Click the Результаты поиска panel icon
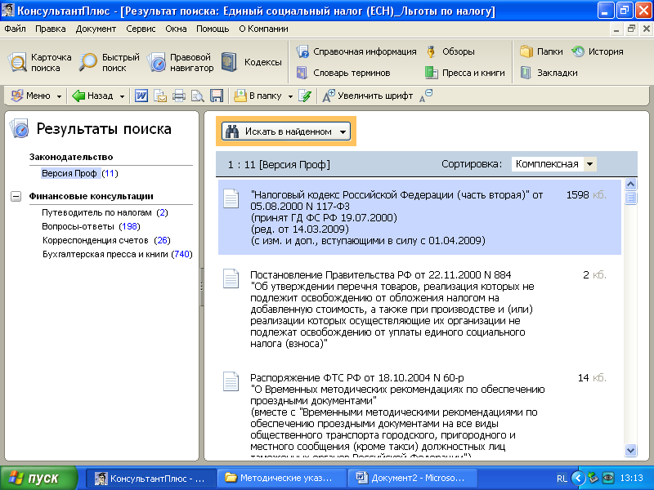Screen dimensions: 654x490 click(20, 128)
